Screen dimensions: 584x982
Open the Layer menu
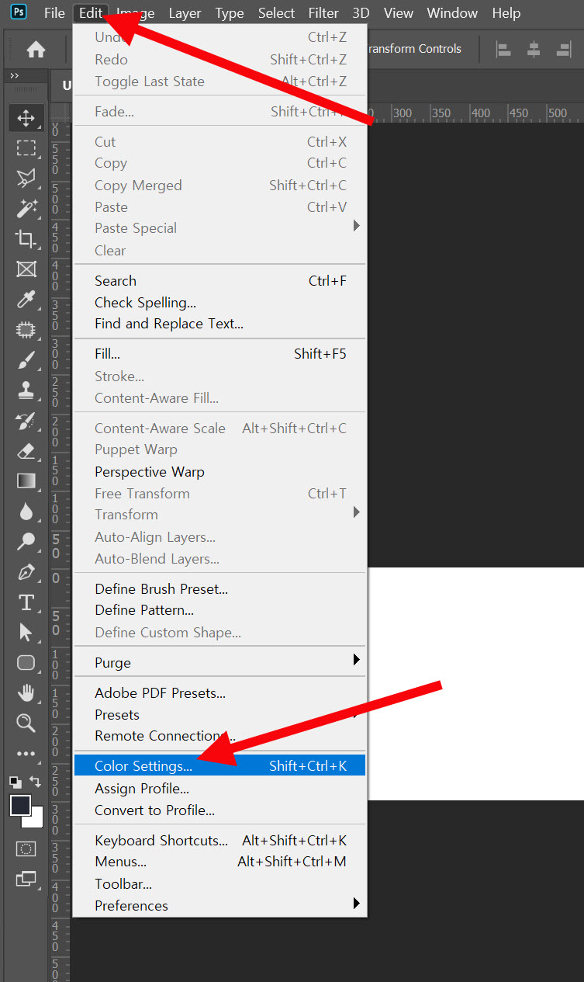tap(185, 13)
